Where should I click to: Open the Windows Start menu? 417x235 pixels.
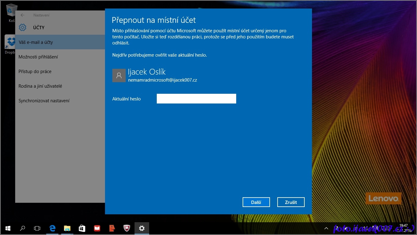[x=8, y=228]
